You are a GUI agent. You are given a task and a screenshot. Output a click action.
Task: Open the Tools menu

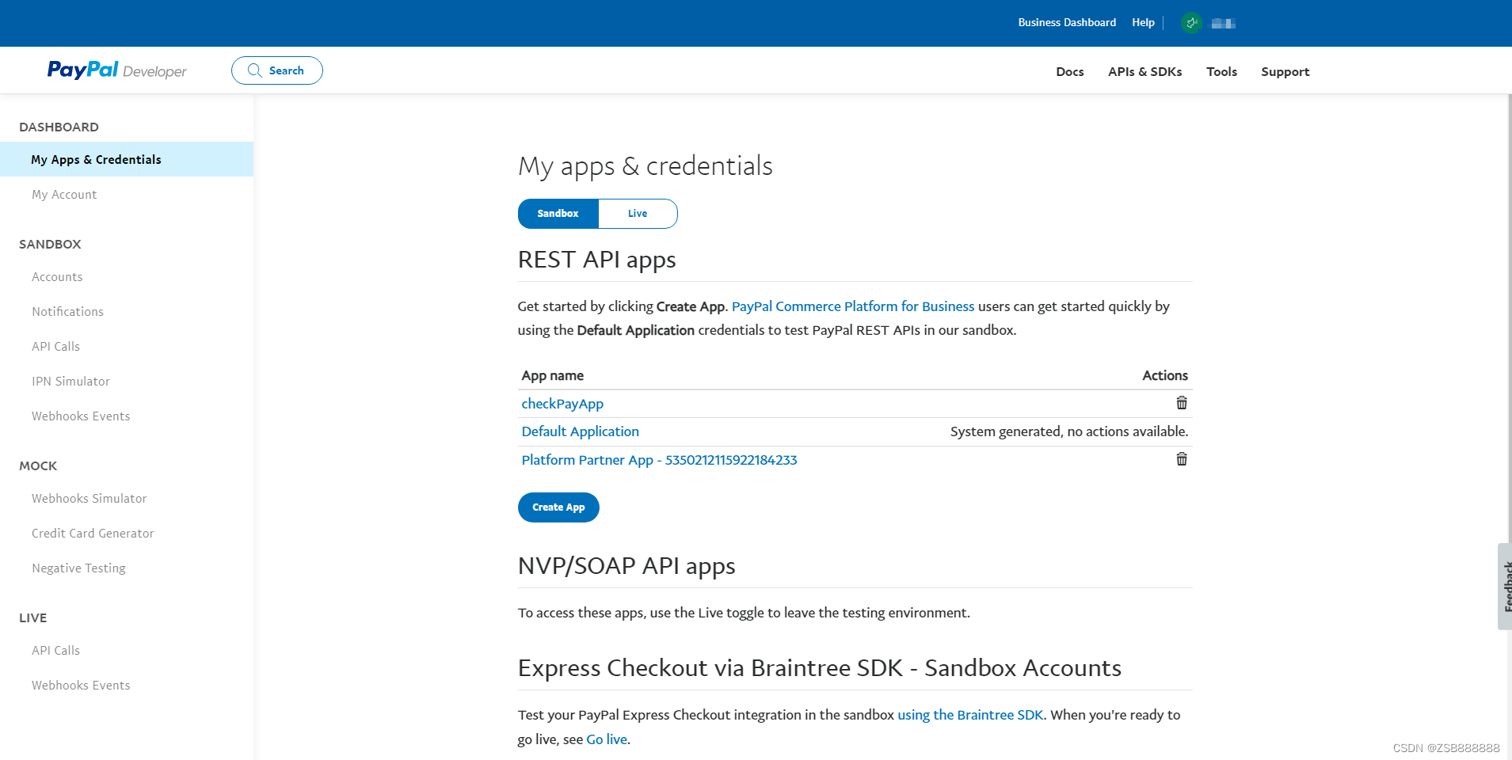click(x=1221, y=71)
